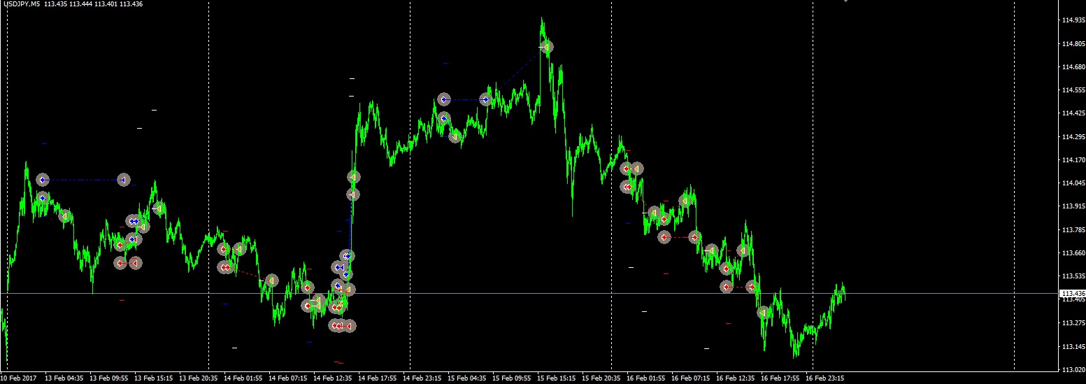
Task: Click the 14 Feb 12:35 time label
Action: click(x=333, y=378)
